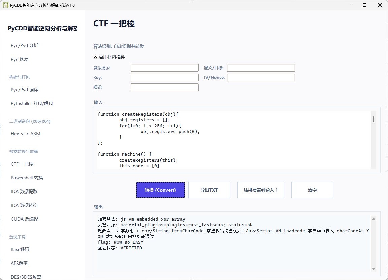Viewport: 388px width, 280px height.
Task: Open IDA 数据提取 page
Action: click(24, 191)
